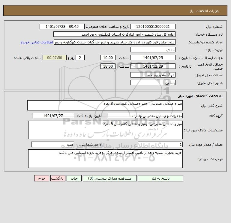Image resolution: width=231 pixels, height=223 pixels.
Task: Click the شرح کلی نیاز text area
Action: pyautogui.click(x=105, y=105)
